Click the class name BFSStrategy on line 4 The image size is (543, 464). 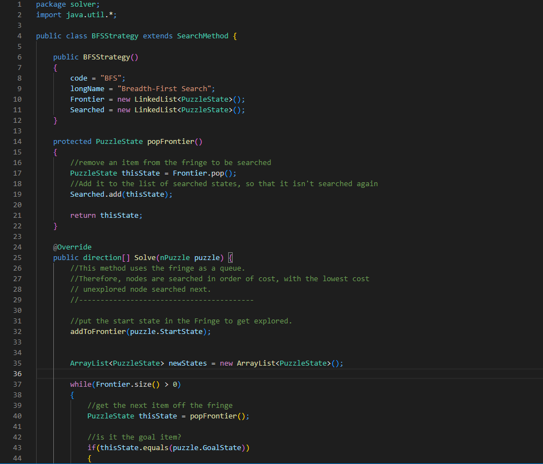[114, 36]
